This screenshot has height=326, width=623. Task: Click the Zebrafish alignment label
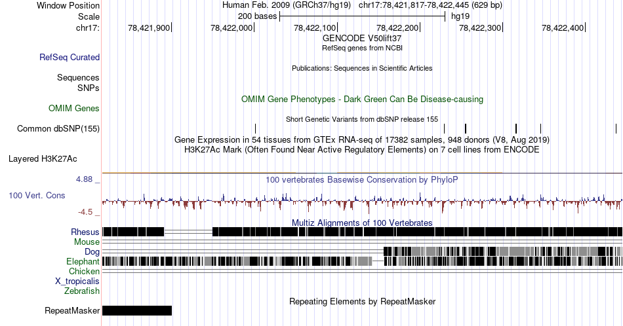(x=82, y=291)
